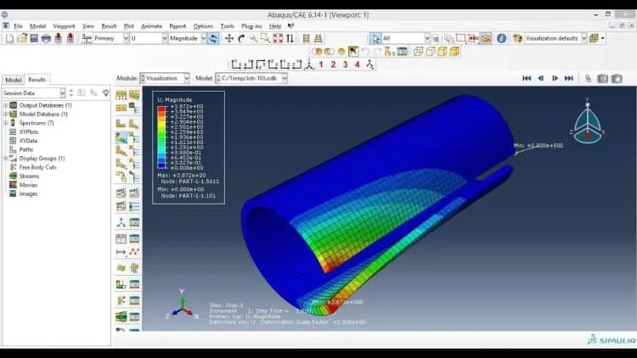Open the Module Visualization dropdown

pos(165,78)
